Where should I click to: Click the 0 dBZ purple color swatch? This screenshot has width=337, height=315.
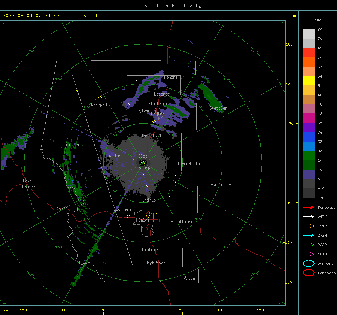coord(309,174)
